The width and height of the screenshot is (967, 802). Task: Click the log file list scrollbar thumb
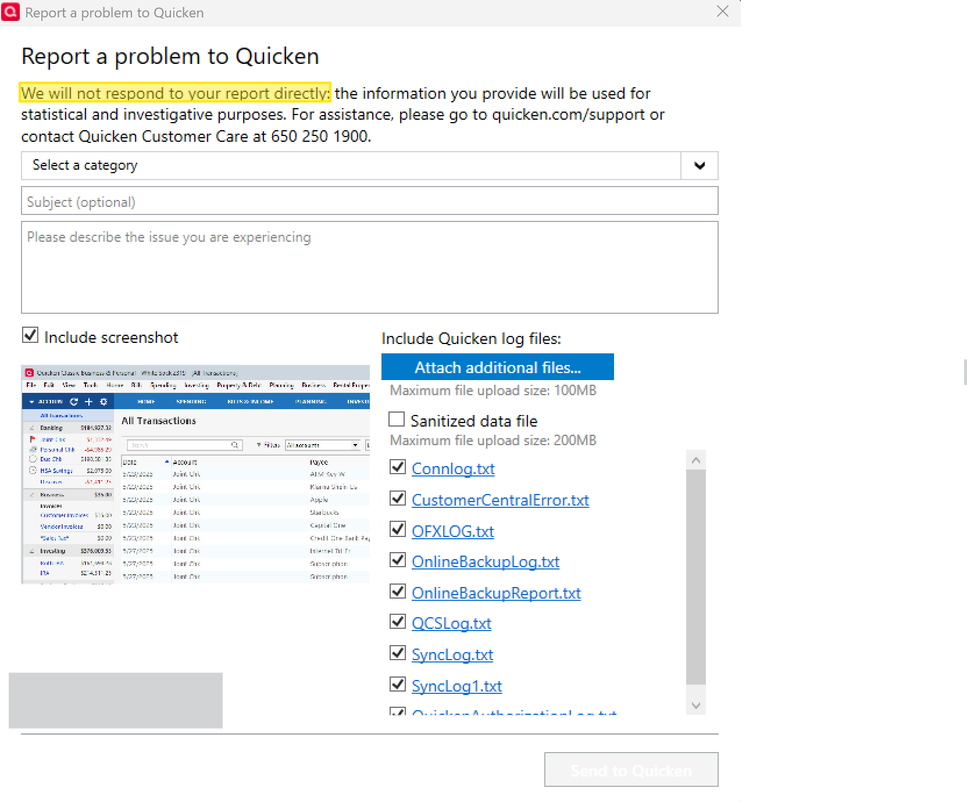pos(696,577)
